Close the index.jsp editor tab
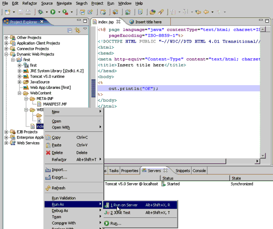Image resolution: width=273 pixels, height=229 pixels. point(118,22)
